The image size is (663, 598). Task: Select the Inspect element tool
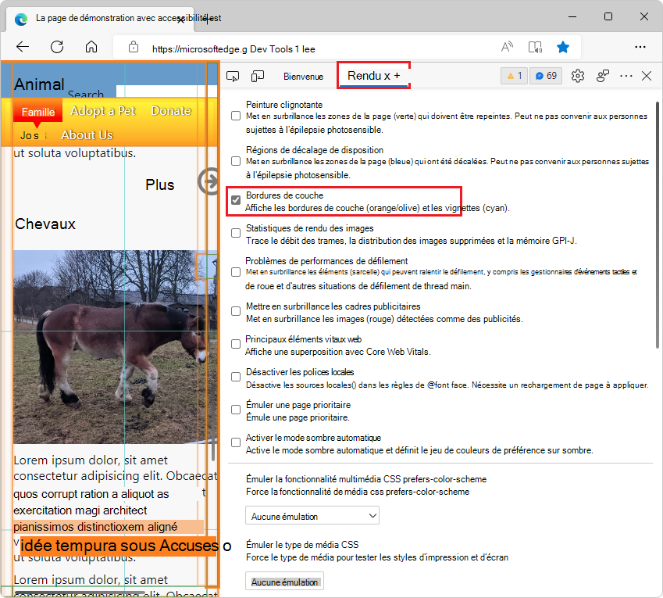point(232,76)
